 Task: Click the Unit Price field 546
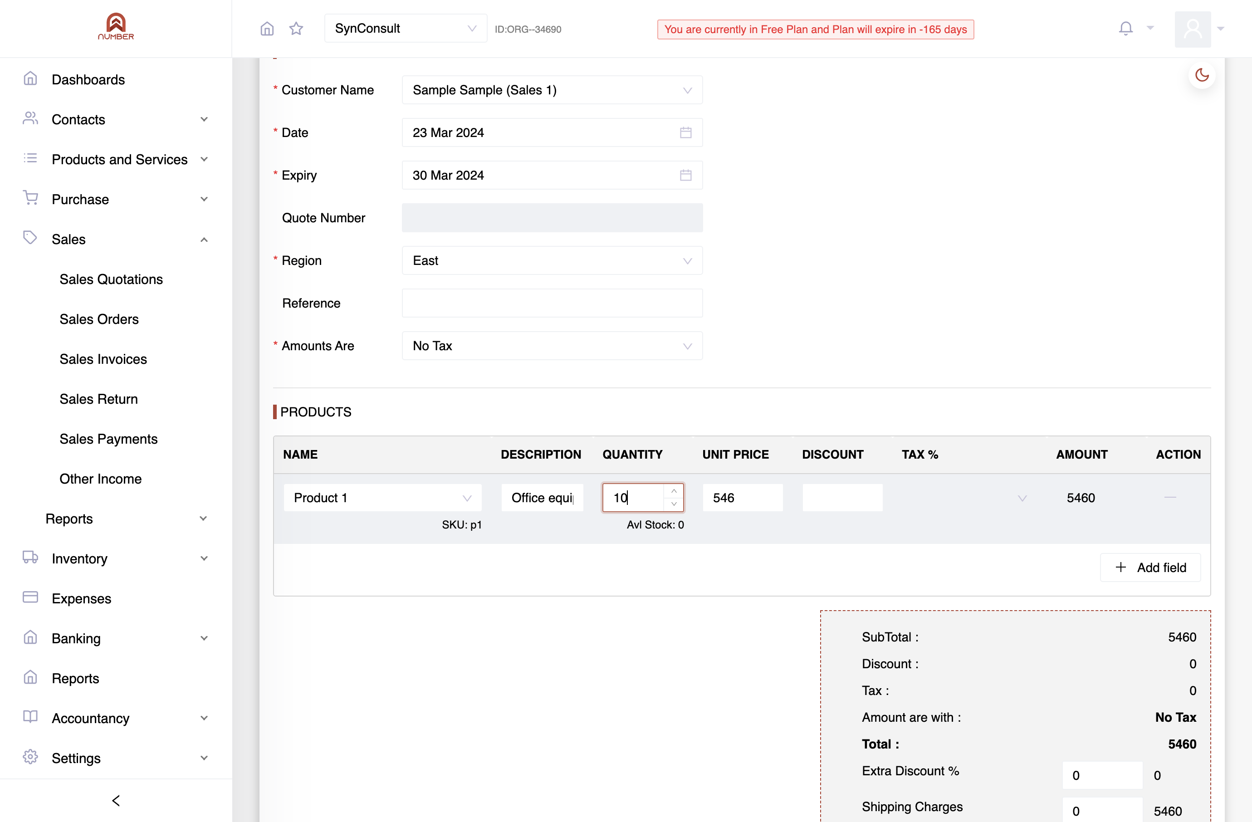tap(743, 498)
